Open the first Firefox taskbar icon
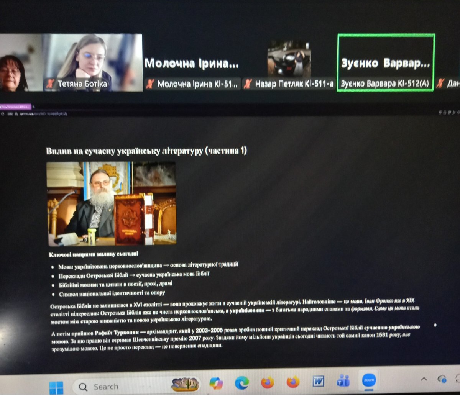460x395 pixels. pyautogui.click(x=267, y=382)
